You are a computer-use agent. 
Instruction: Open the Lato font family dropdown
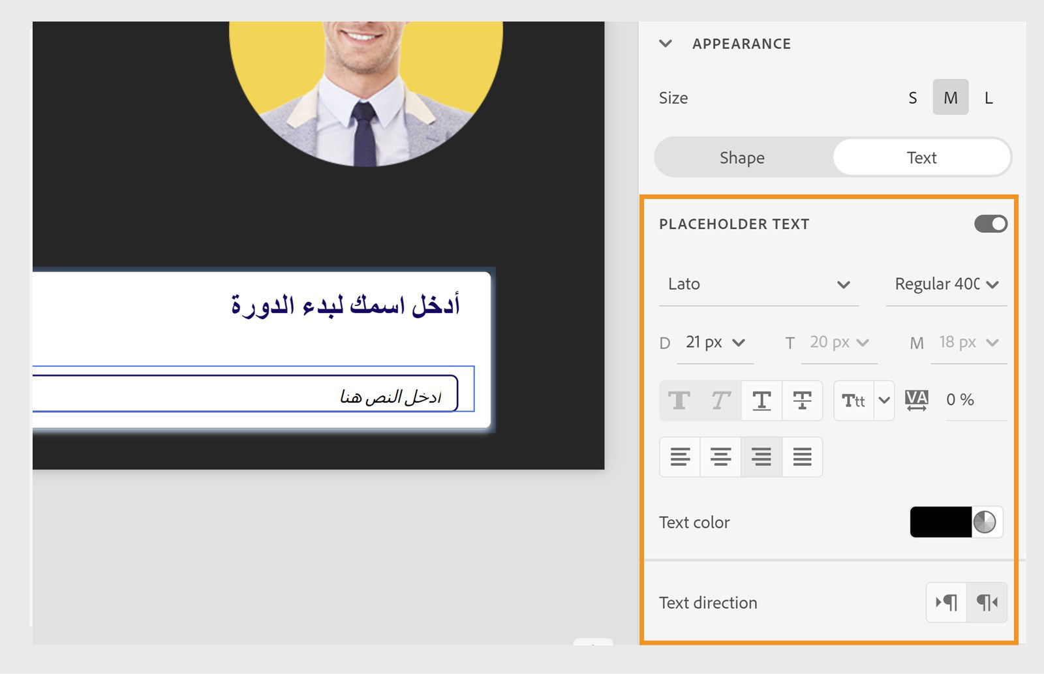pos(759,284)
